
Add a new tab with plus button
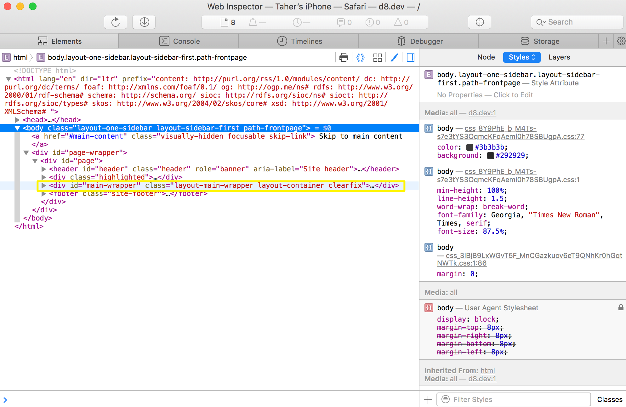coord(606,41)
